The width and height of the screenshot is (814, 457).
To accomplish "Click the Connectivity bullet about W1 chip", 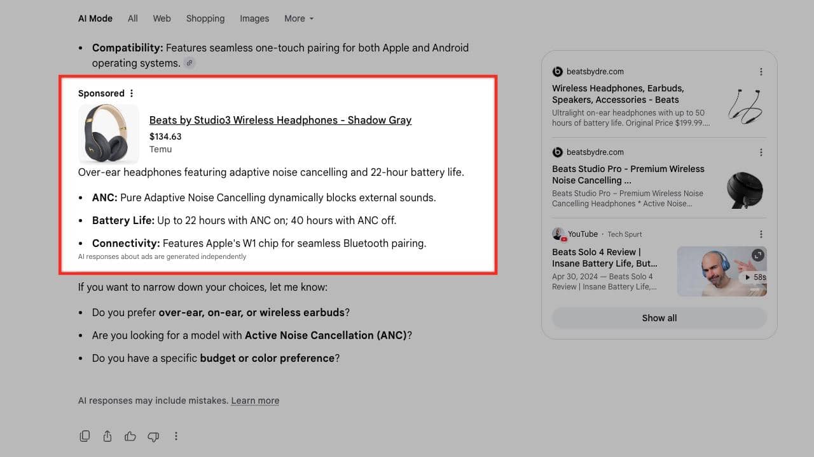I will [x=259, y=243].
